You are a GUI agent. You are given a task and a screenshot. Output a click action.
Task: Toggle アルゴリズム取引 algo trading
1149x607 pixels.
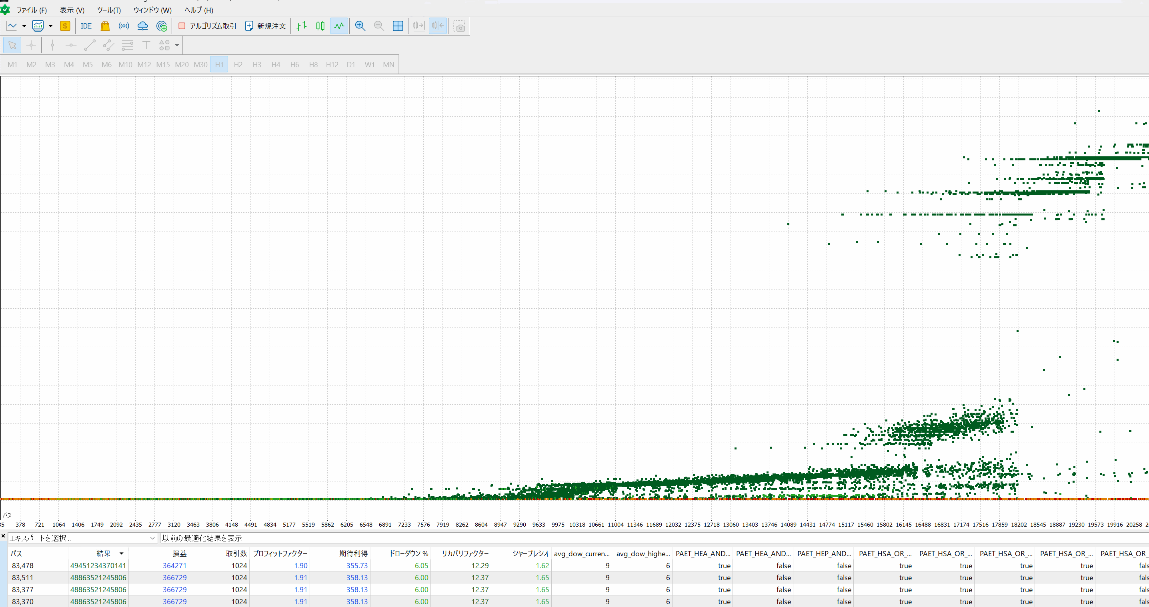[x=207, y=26]
